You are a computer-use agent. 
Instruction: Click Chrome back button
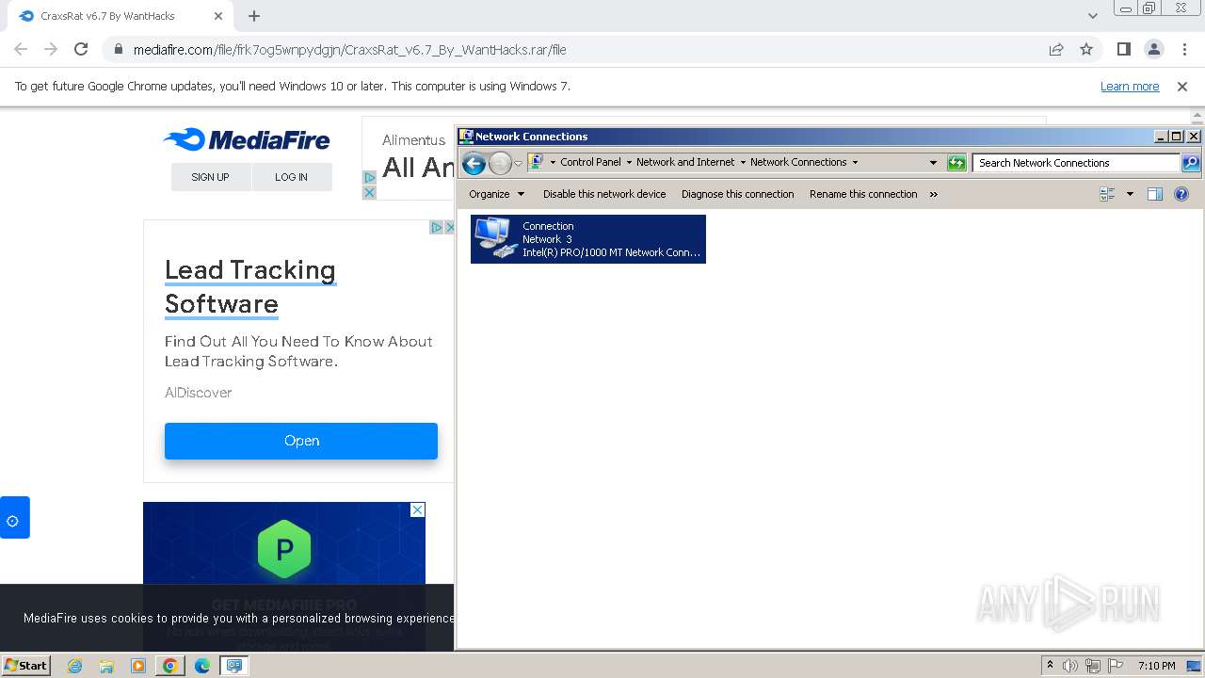21,49
